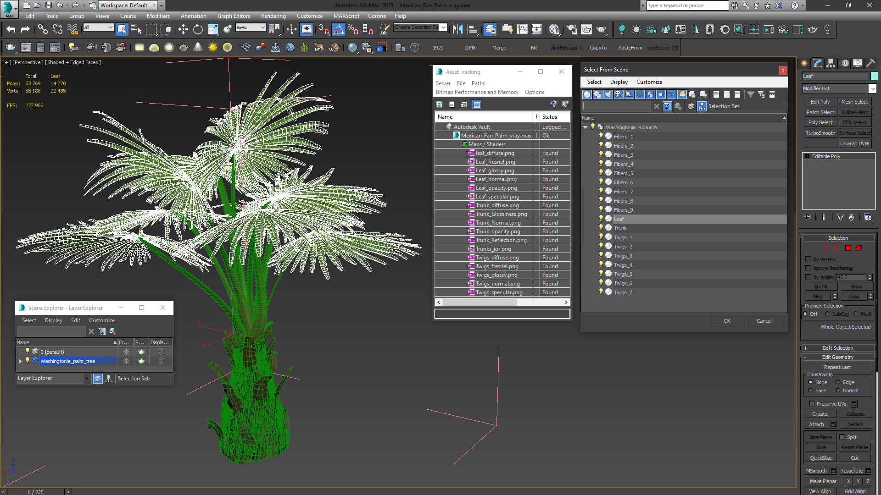Screen dimensions: 881x495
Task: Click OK in Select From Scene dialog
Action: [x=727, y=321]
